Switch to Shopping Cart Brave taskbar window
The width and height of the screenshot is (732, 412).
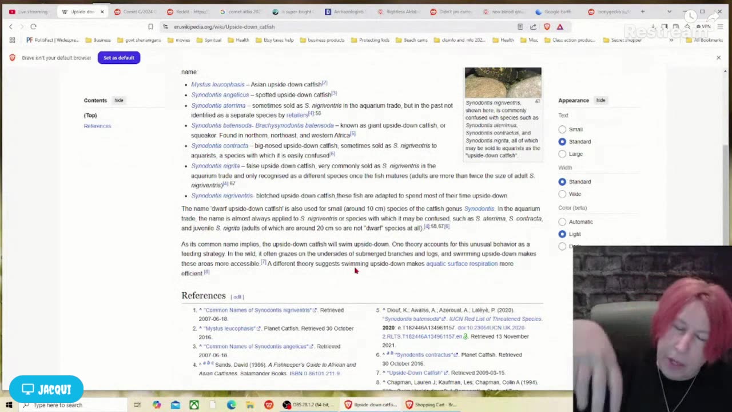click(x=432, y=405)
